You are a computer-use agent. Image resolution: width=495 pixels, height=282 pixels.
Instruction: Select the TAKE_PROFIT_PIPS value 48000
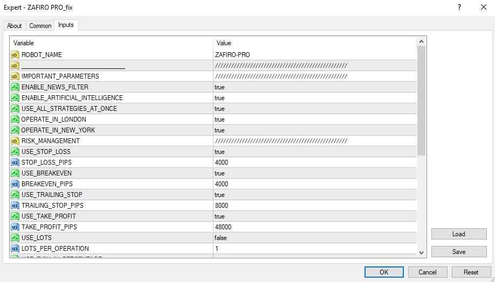click(315, 227)
